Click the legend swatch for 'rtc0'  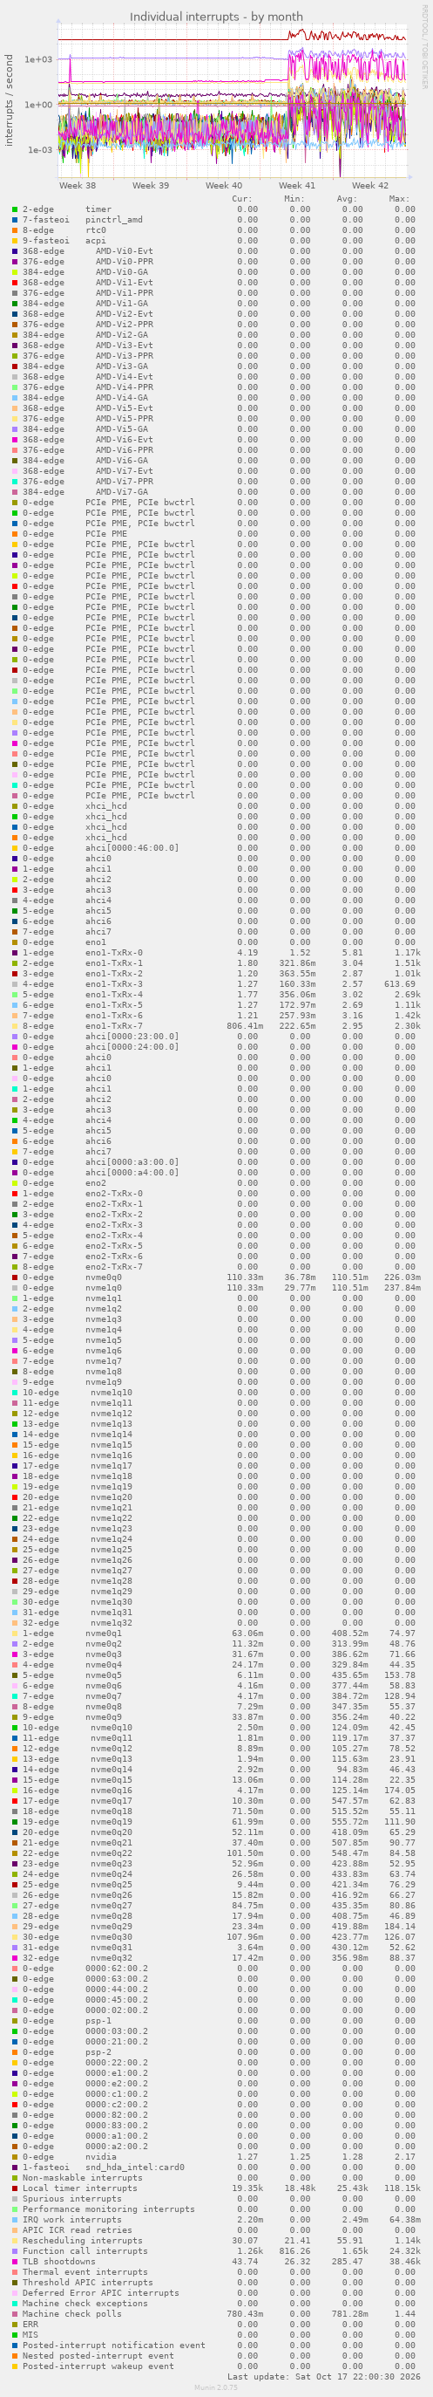[x=15, y=229]
